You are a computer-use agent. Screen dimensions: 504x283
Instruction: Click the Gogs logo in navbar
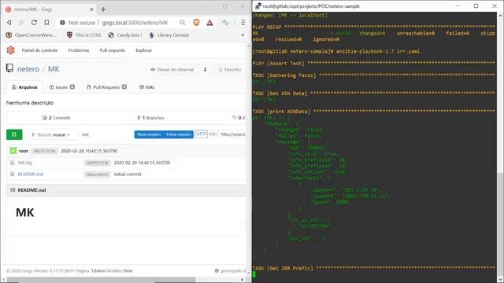(x=10, y=50)
